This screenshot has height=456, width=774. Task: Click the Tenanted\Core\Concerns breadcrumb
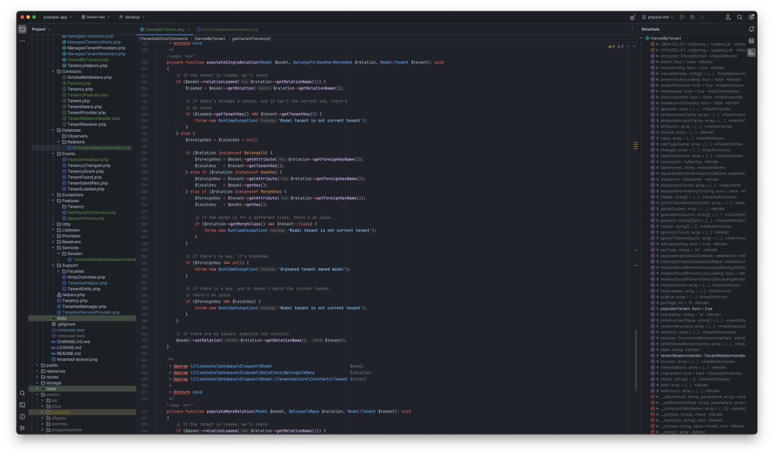click(164, 39)
